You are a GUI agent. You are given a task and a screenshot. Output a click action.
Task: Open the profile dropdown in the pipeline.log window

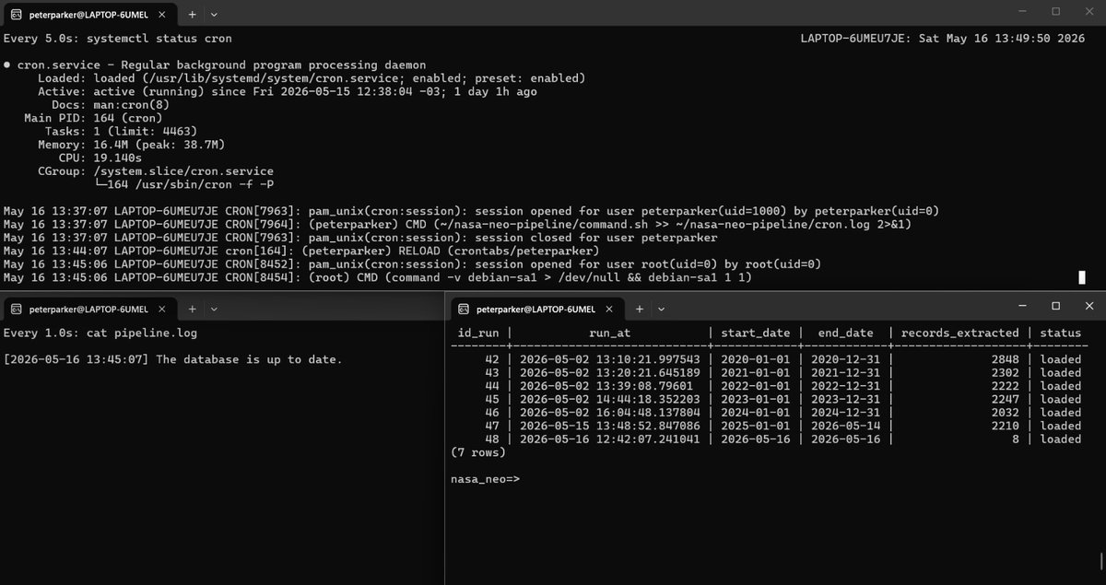(214, 309)
